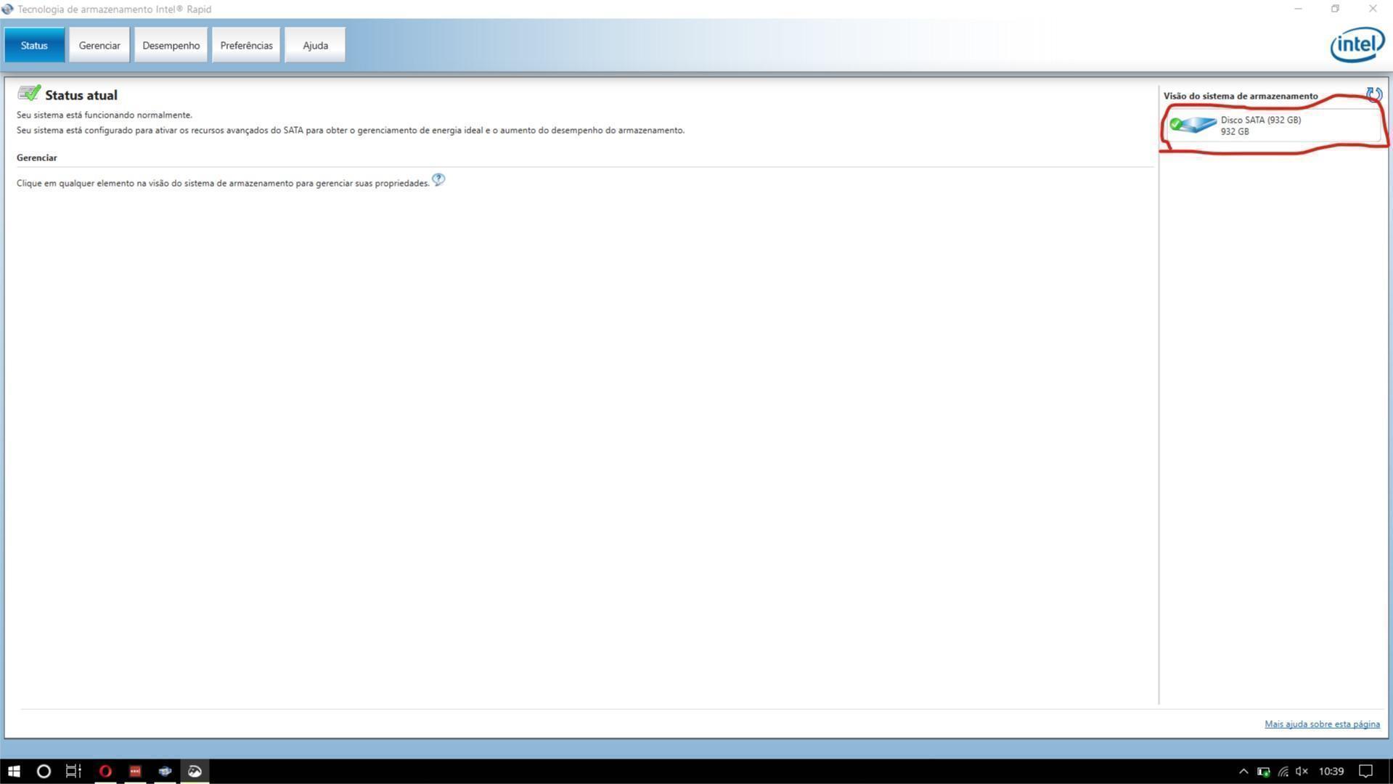Switch to the Status tab
1393x784 pixels.
point(34,45)
